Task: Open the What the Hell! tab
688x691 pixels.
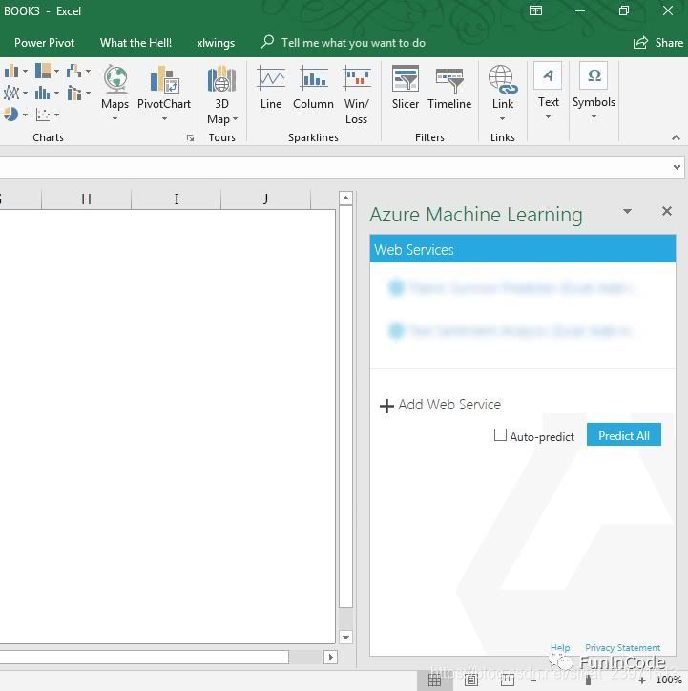Action: click(x=136, y=43)
